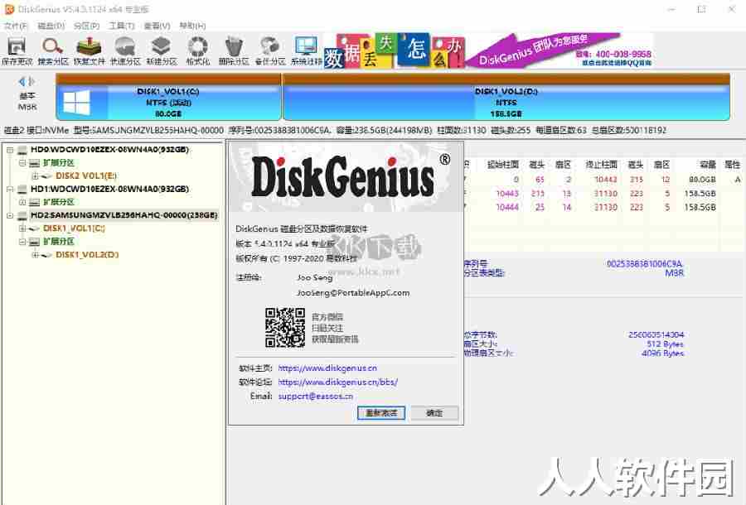Select DISK1_VOL2(D:) in the disk tree
746x505 pixels.
[x=87, y=255]
